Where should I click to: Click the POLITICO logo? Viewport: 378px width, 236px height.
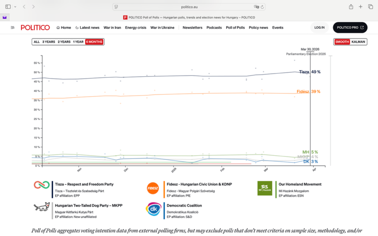[35, 28]
